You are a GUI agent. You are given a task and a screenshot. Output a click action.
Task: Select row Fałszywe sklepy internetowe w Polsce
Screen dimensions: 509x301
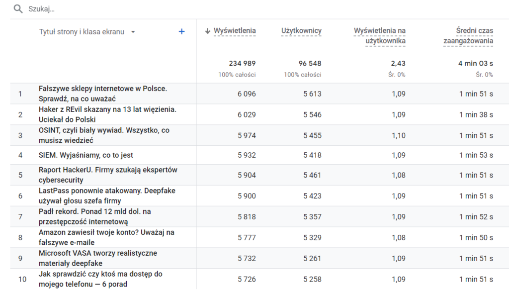[259, 94]
